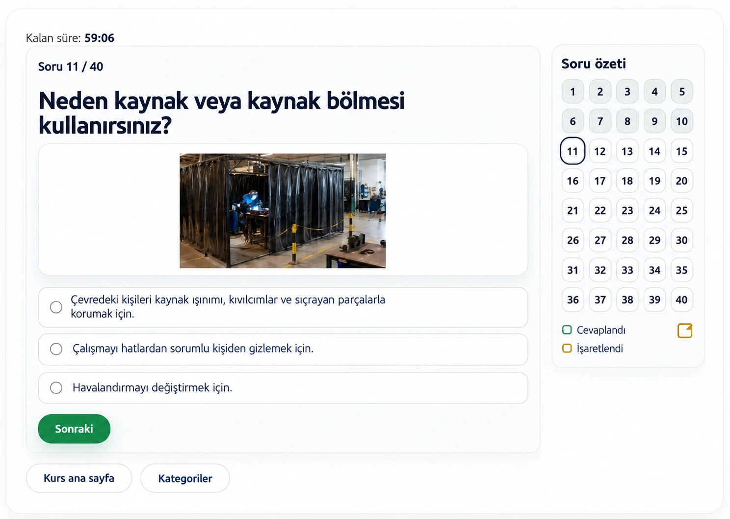This screenshot has width=730, height=519.
Task: Click the 'Soru 11 / 40' counter text
Action: (71, 67)
